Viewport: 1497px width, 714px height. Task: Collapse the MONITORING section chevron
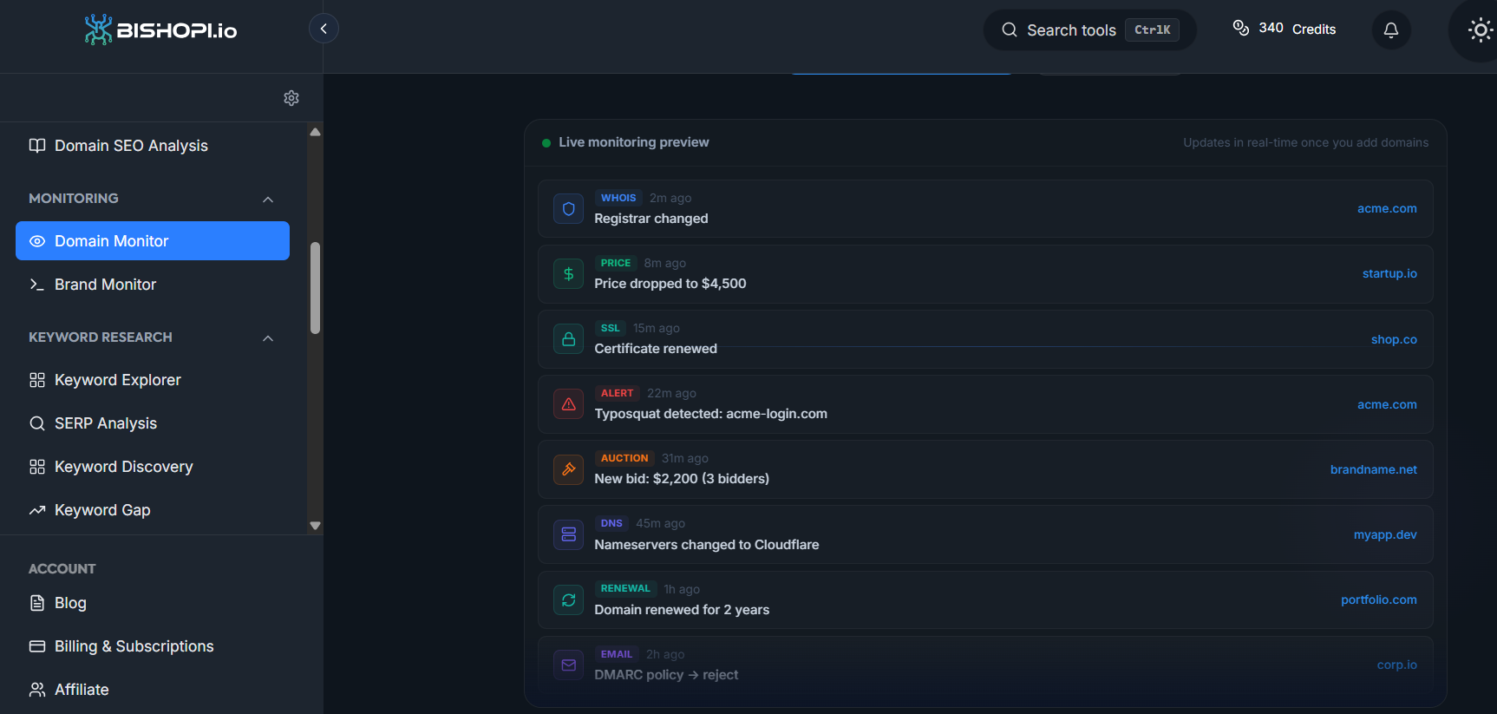click(x=268, y=199)
